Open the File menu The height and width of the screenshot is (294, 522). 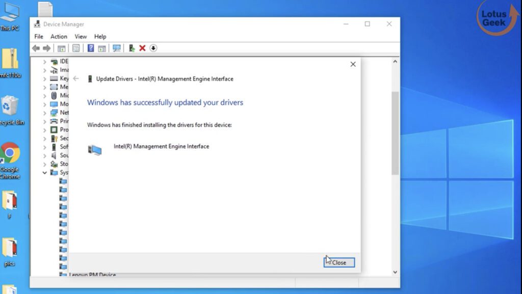[39, 37]
